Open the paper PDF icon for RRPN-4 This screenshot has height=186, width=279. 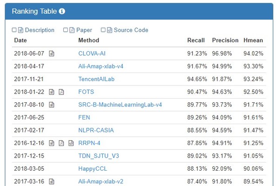tap(61, 143)
